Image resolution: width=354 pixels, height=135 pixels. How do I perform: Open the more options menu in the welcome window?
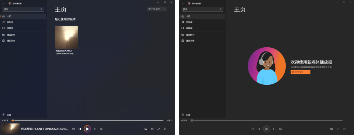[x=351, y=129]
